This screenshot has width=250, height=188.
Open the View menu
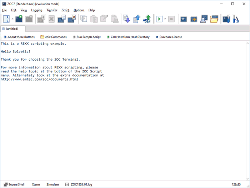(x=24, y=10)
